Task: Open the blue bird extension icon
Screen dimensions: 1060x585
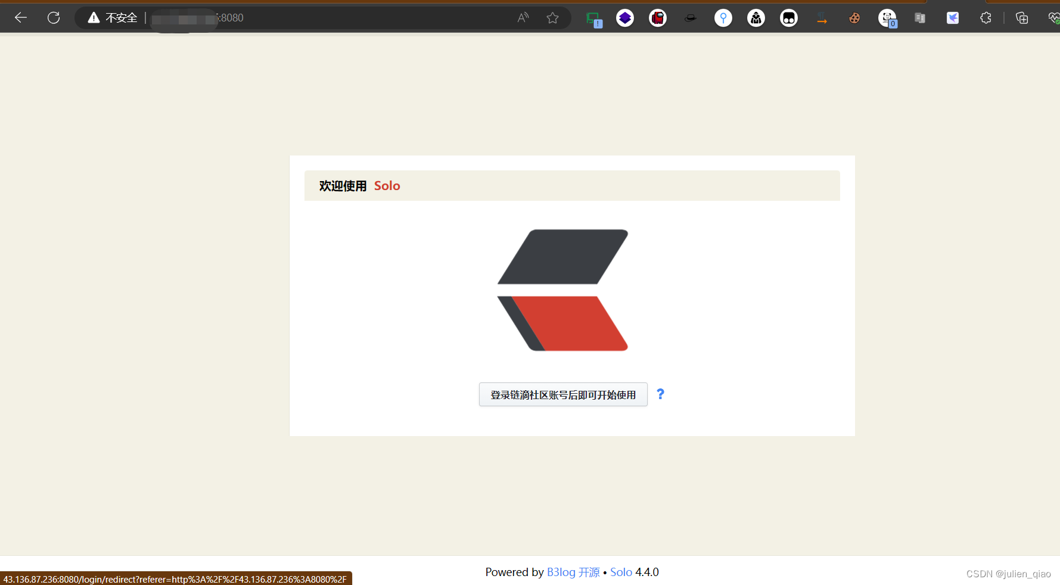Action: [x=953, y=18]
